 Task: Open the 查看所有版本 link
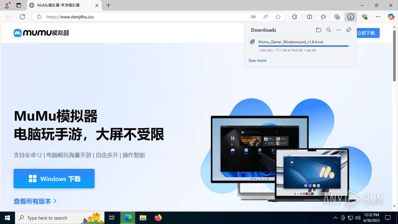tap(35, 201)
